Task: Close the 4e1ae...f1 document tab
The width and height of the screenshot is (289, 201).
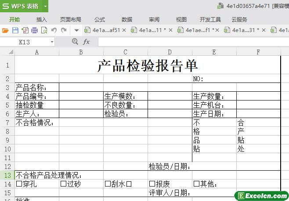Action: point(217,30)
